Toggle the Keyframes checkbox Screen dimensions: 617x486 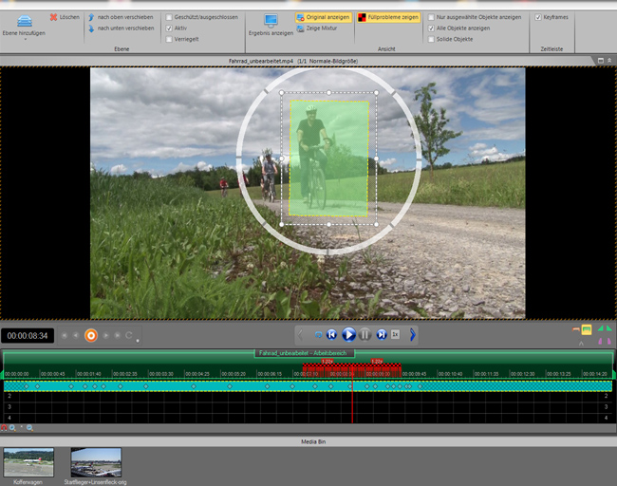pyautogui.click(x=538, y=17)
